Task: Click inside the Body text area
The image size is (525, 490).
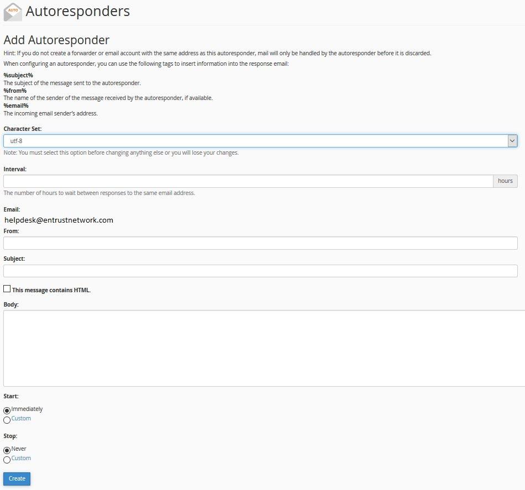Action: tap(264, 348)
